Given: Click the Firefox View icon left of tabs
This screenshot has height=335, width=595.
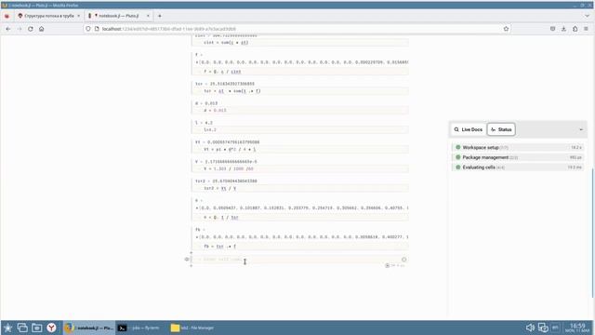Looking at the screenshot, I should 7,16.
